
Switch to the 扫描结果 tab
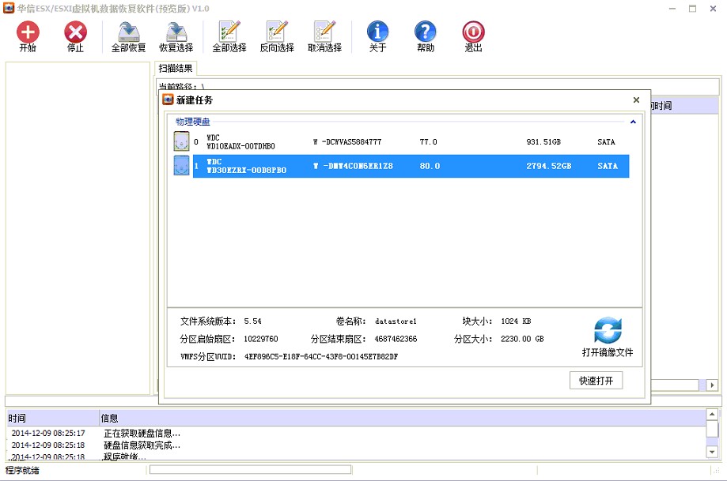tap(176, 69)
